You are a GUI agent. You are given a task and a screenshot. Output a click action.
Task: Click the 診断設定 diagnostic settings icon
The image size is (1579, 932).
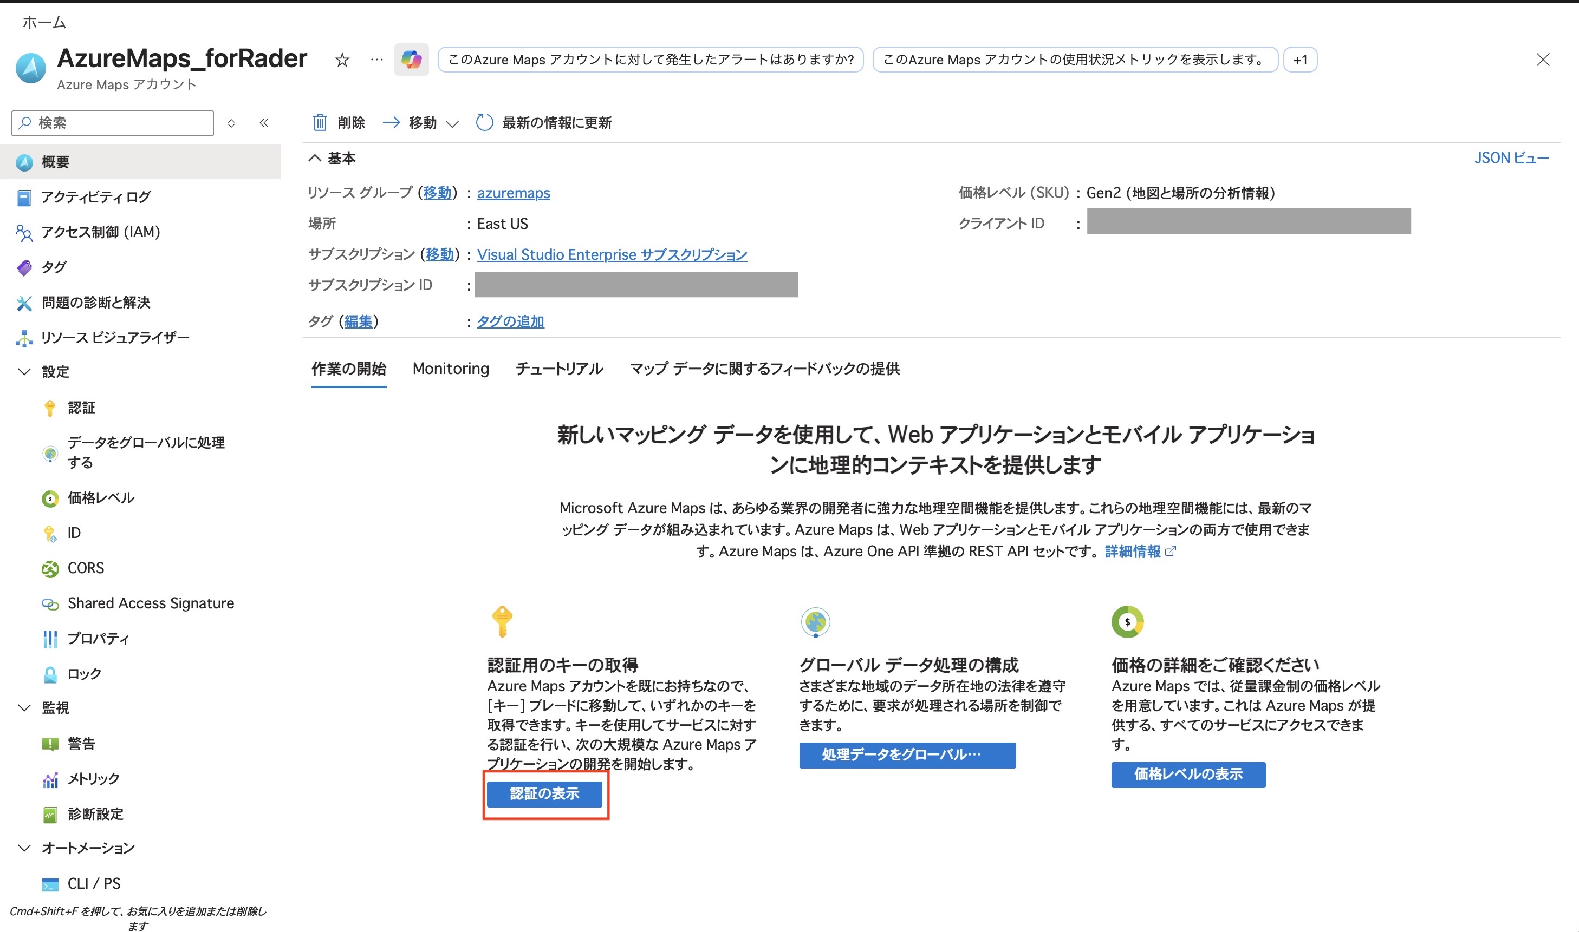50,815
